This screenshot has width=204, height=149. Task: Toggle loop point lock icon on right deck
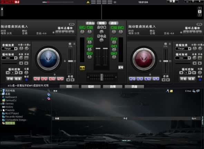click(x=181, y=32)
